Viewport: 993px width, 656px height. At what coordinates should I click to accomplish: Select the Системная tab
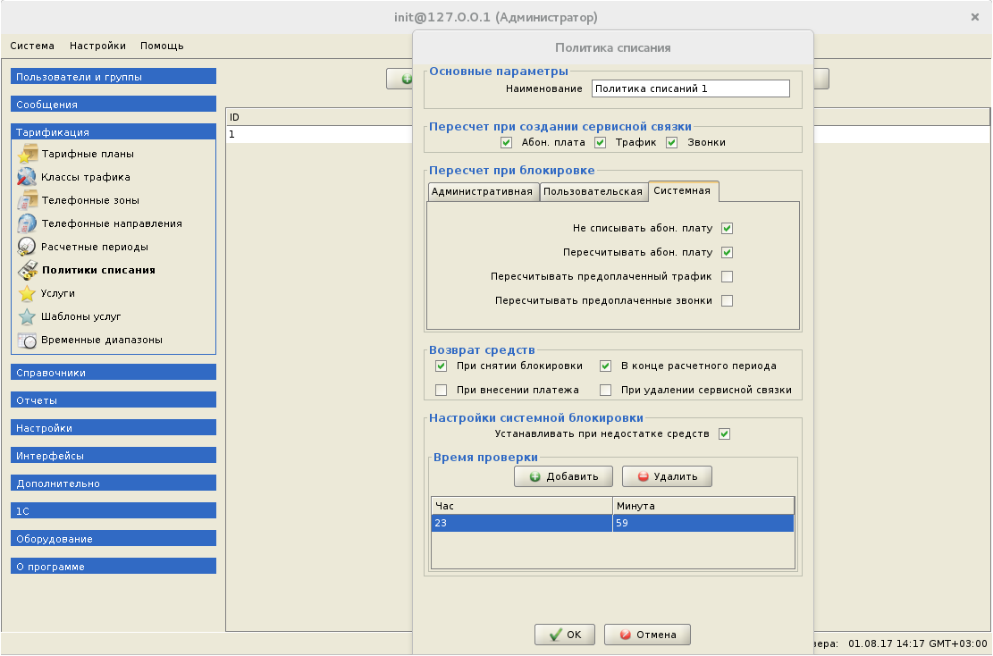pyautogui.click(x=683, y=191)
